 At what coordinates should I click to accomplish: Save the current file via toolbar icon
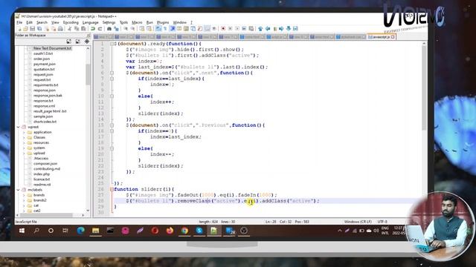tap(33, 29)
